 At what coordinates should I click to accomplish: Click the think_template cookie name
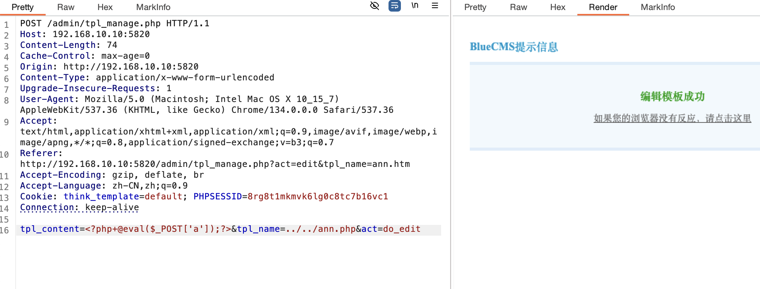point(101,197)
